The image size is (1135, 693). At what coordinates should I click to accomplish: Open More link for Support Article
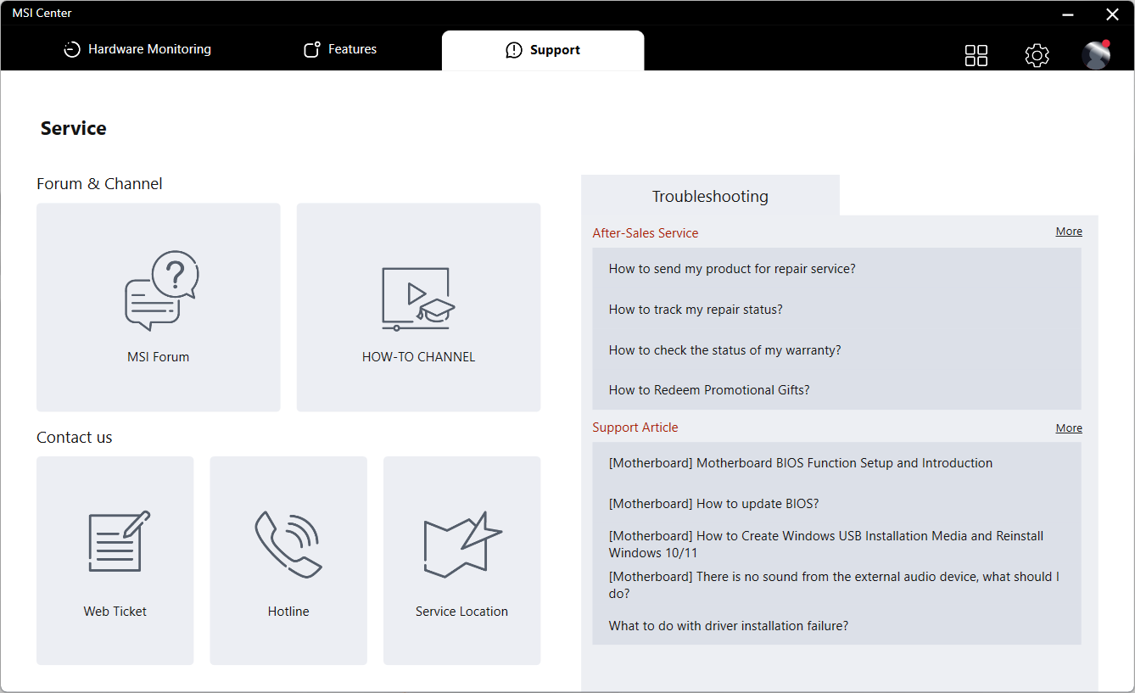tap(1069, 428)
